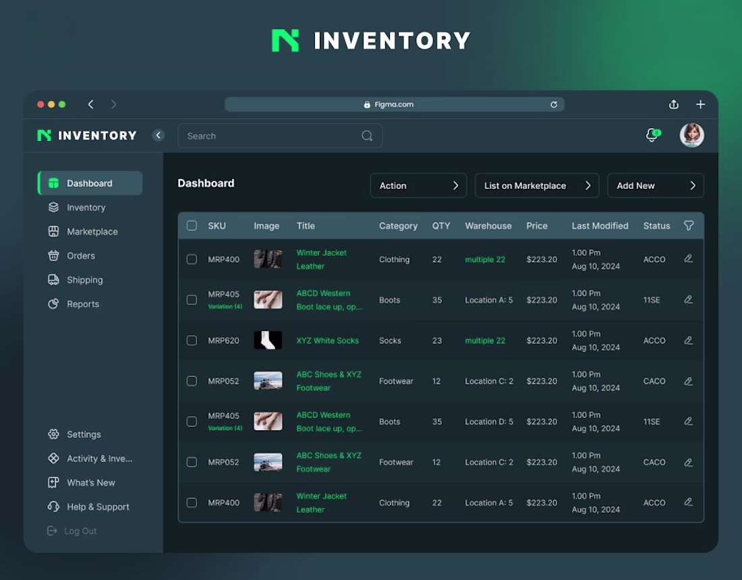Click the Settings gear icon in sidebar

click(53, 434)
